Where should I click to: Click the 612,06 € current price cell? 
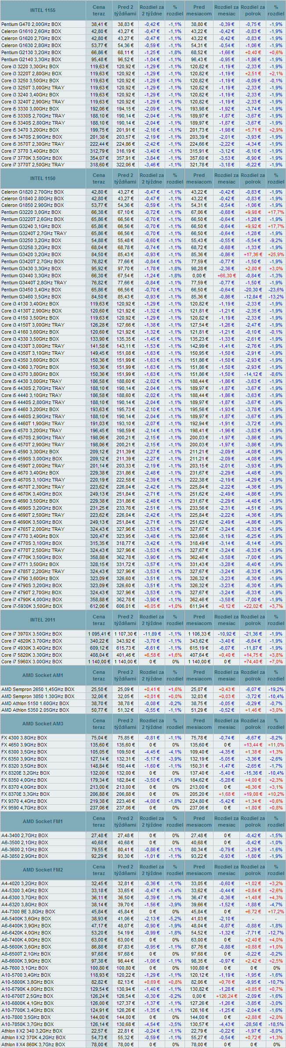(x=99, y=606)
